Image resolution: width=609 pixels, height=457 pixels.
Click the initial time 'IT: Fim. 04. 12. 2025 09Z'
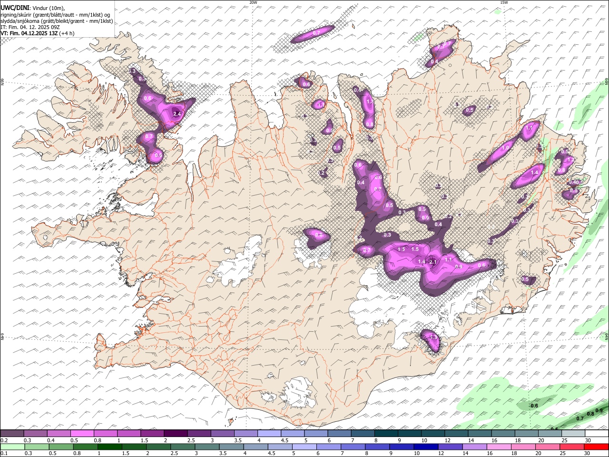coord(29,27)
